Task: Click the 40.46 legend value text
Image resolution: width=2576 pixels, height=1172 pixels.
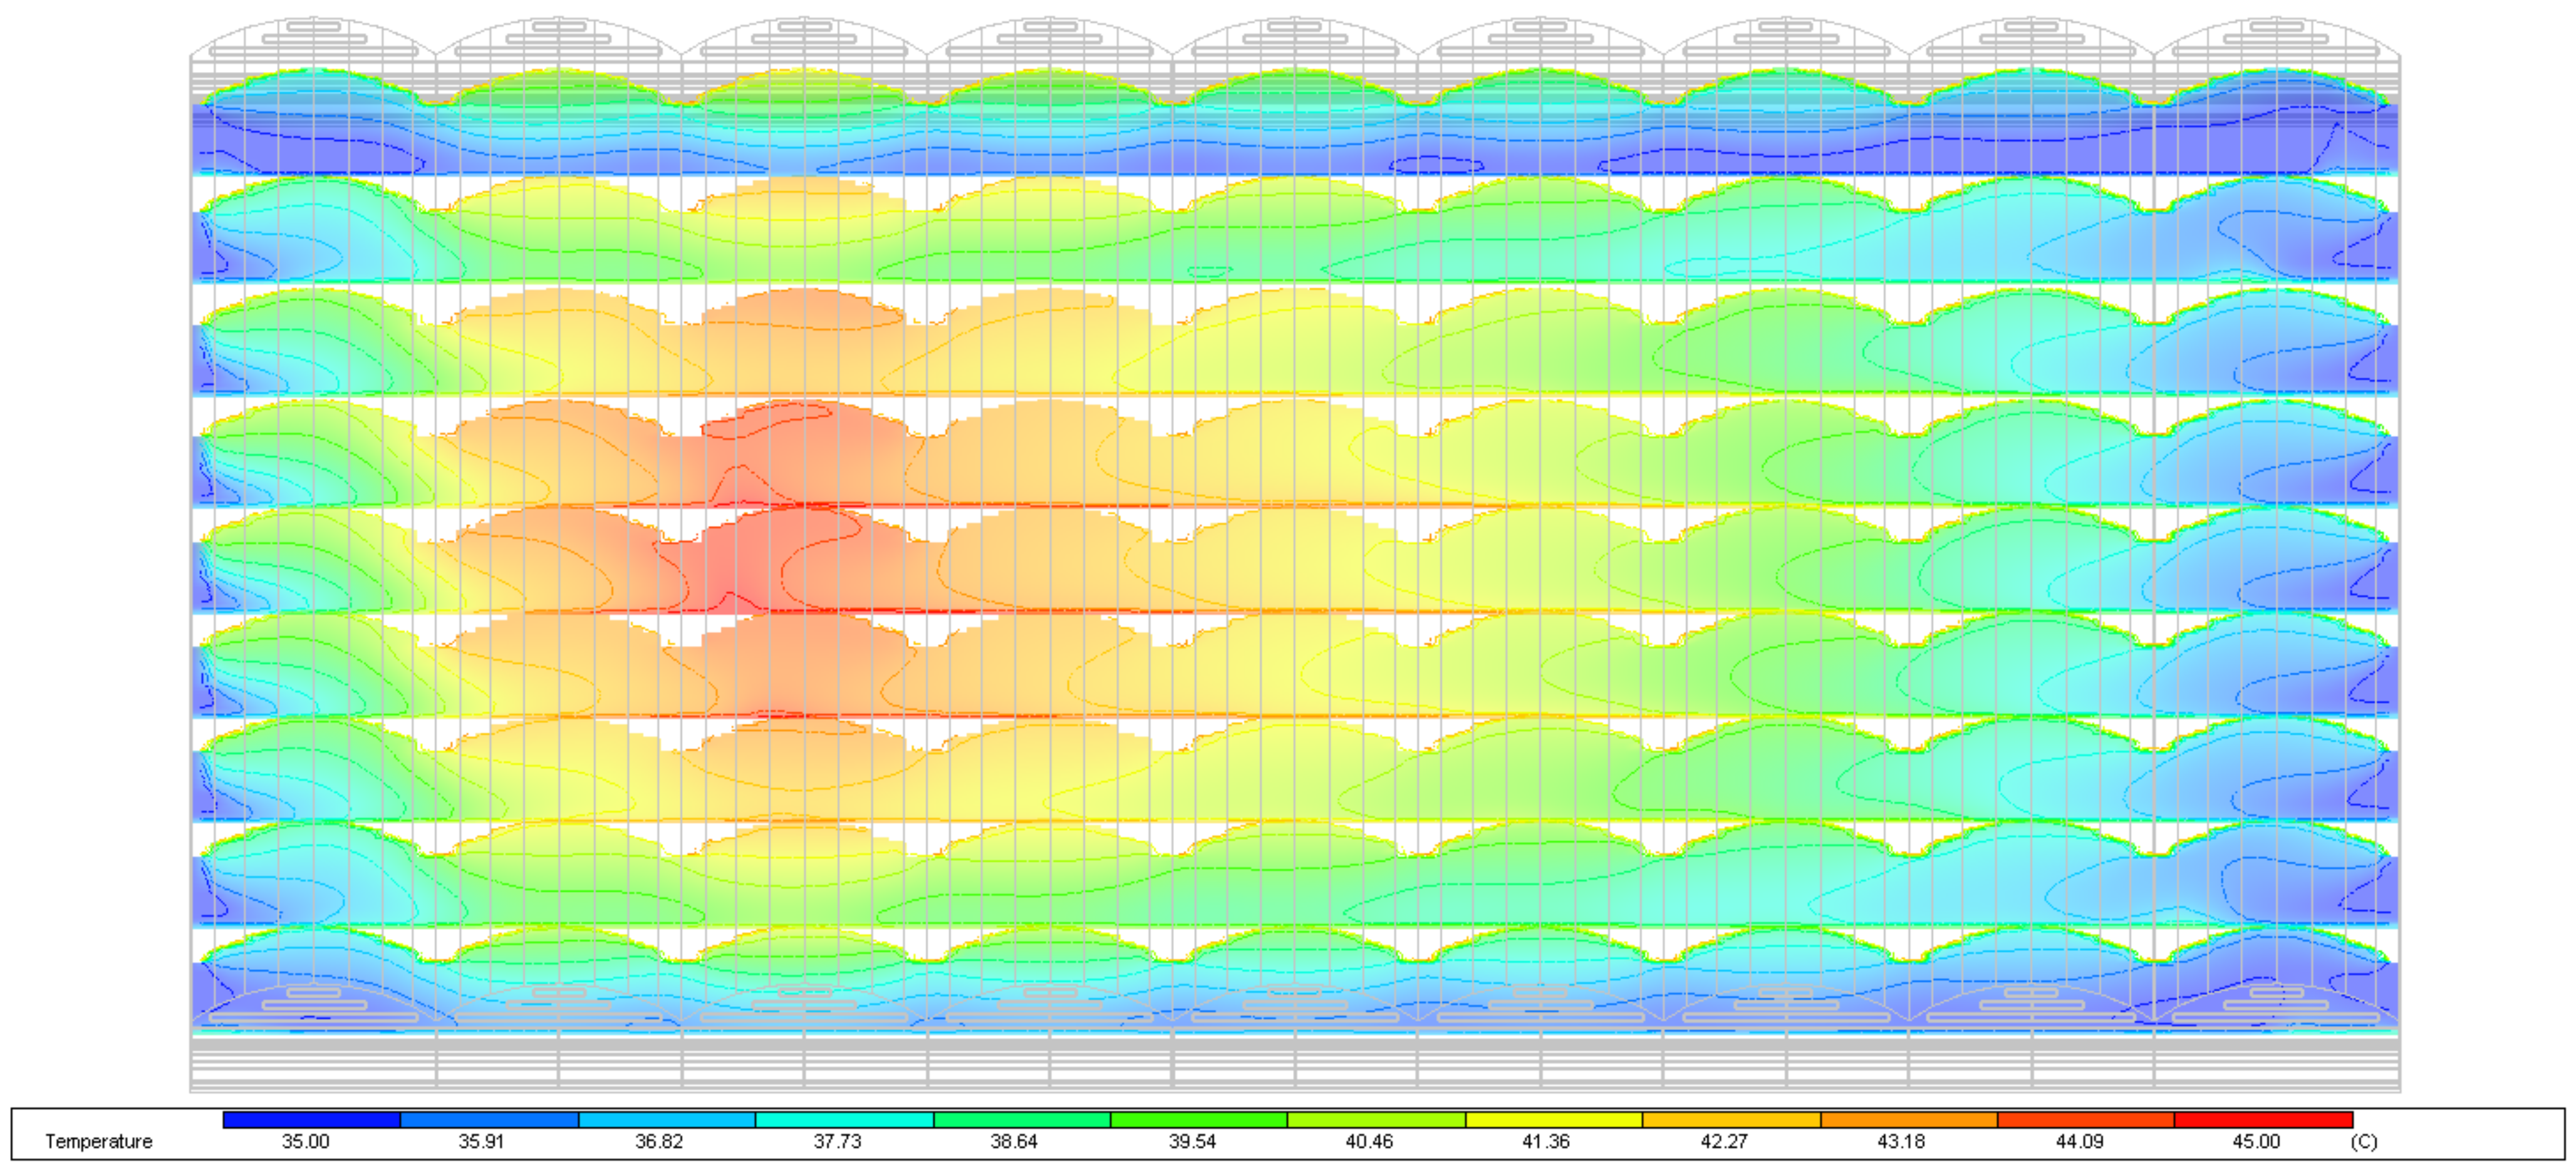Action: [x=1369, y=1142]
